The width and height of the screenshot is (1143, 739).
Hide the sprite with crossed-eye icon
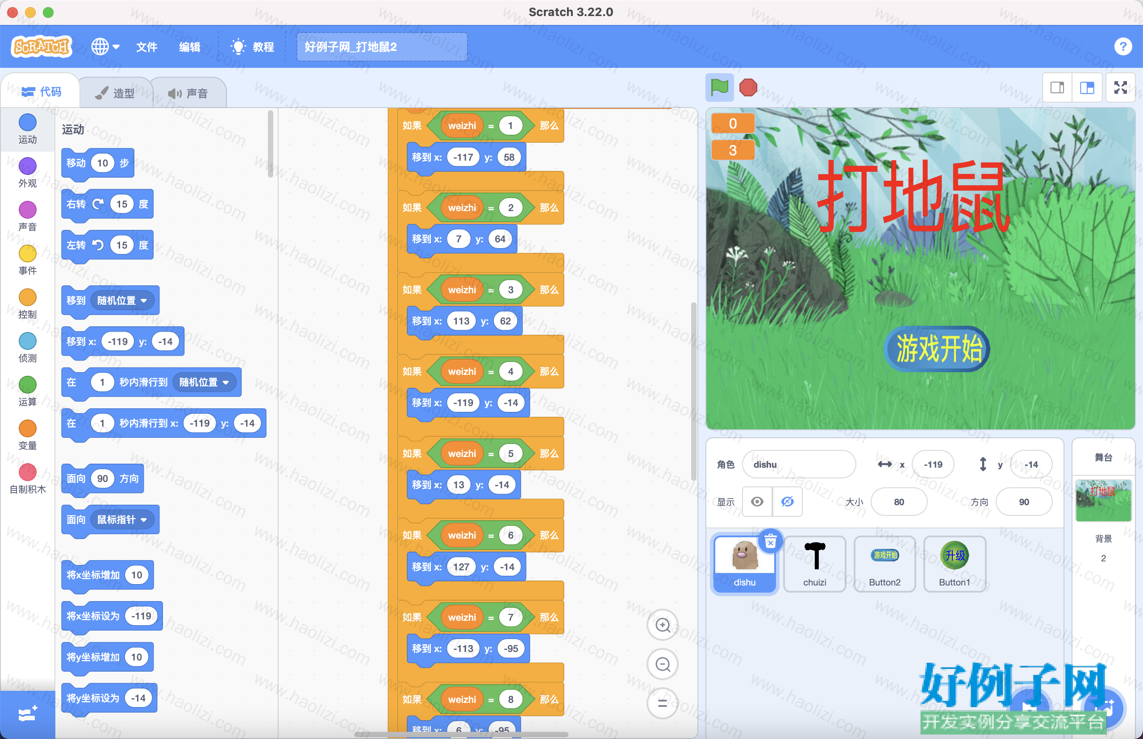point(787,502)
